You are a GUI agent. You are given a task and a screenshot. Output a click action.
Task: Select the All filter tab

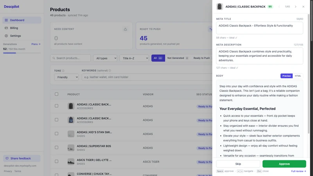[158, 58]
